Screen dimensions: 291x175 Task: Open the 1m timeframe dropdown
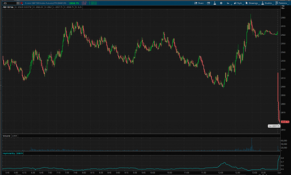pos(228,3)
